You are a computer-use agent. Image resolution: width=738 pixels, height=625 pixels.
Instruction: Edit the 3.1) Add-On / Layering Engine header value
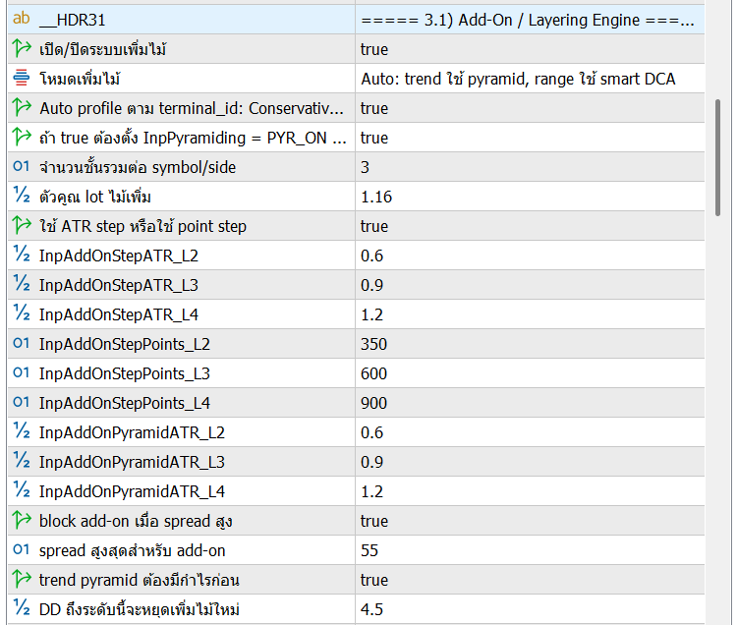click(529, 20)
